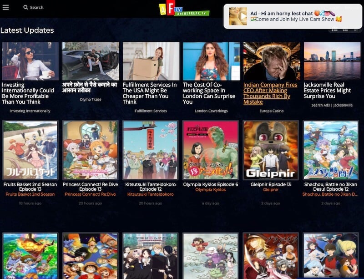Click the 'Investing Internationally' sponsor label

[30, 111]
